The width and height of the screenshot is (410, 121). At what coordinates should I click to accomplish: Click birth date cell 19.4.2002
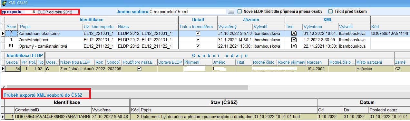317,69
